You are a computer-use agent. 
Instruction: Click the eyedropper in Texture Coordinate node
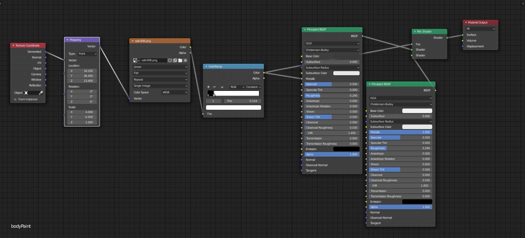(x=41, y=93)
